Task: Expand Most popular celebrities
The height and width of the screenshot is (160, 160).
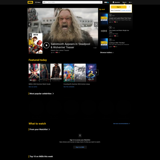Action: 41,94
